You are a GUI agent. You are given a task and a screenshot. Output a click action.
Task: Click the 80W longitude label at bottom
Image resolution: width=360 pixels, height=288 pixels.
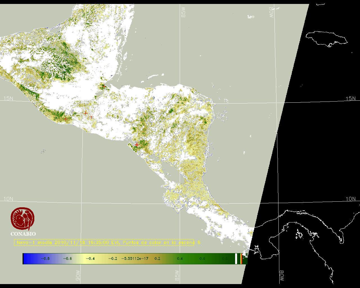[282, 276]
